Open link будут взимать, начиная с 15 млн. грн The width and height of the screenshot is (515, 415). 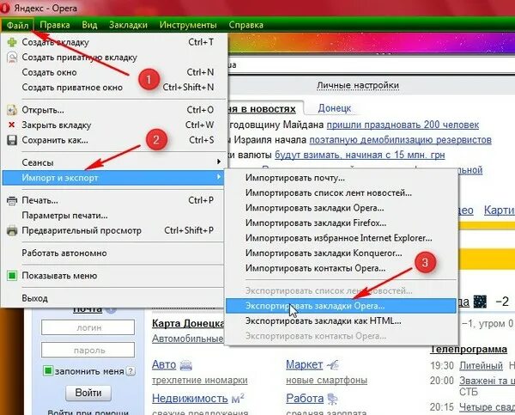pos(360,155)
